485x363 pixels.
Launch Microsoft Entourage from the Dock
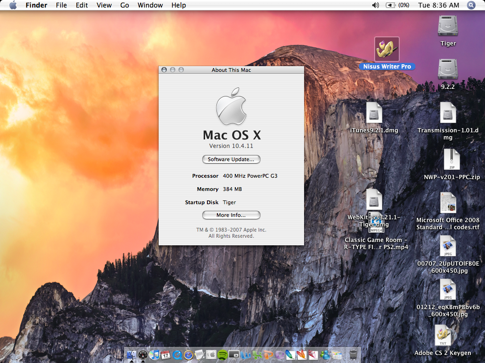coord(279,355)
